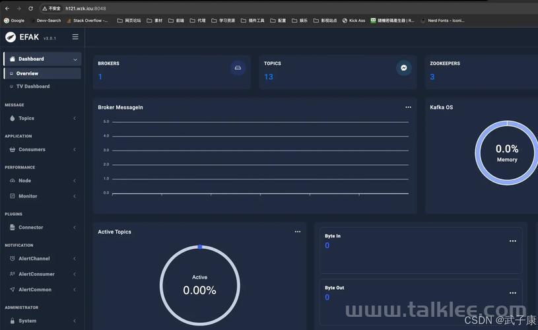Expand the Node menu chevron

tap(75, 181)
